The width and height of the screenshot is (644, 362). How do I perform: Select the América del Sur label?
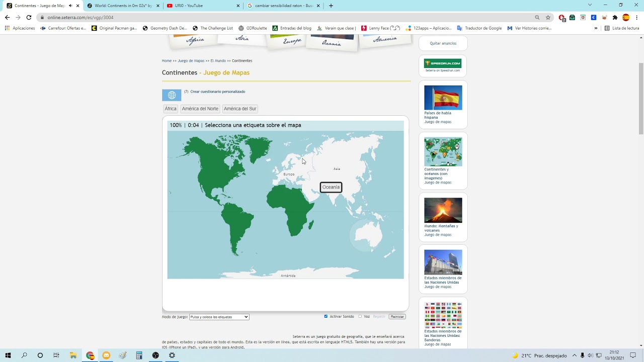click(240, 109)
